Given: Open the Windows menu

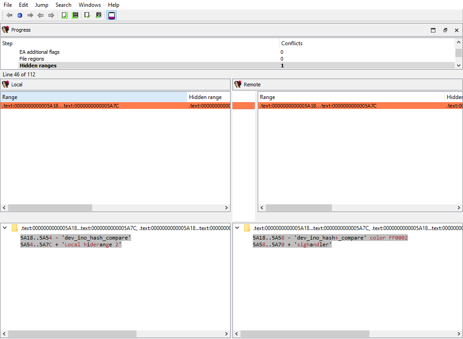Looking at the screenshot, I should point(90,5).
